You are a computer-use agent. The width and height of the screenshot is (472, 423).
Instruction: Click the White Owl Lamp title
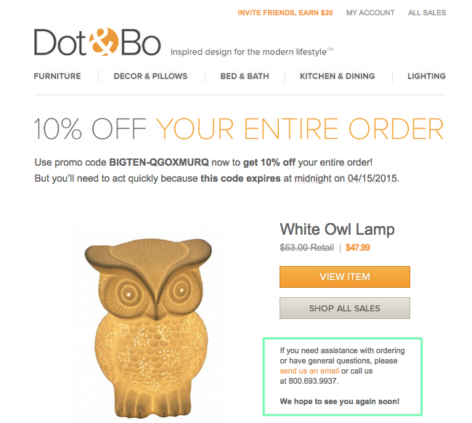click(337, 229)
